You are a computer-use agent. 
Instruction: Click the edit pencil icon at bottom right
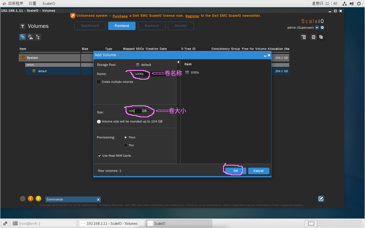click(x=321, y=199)
